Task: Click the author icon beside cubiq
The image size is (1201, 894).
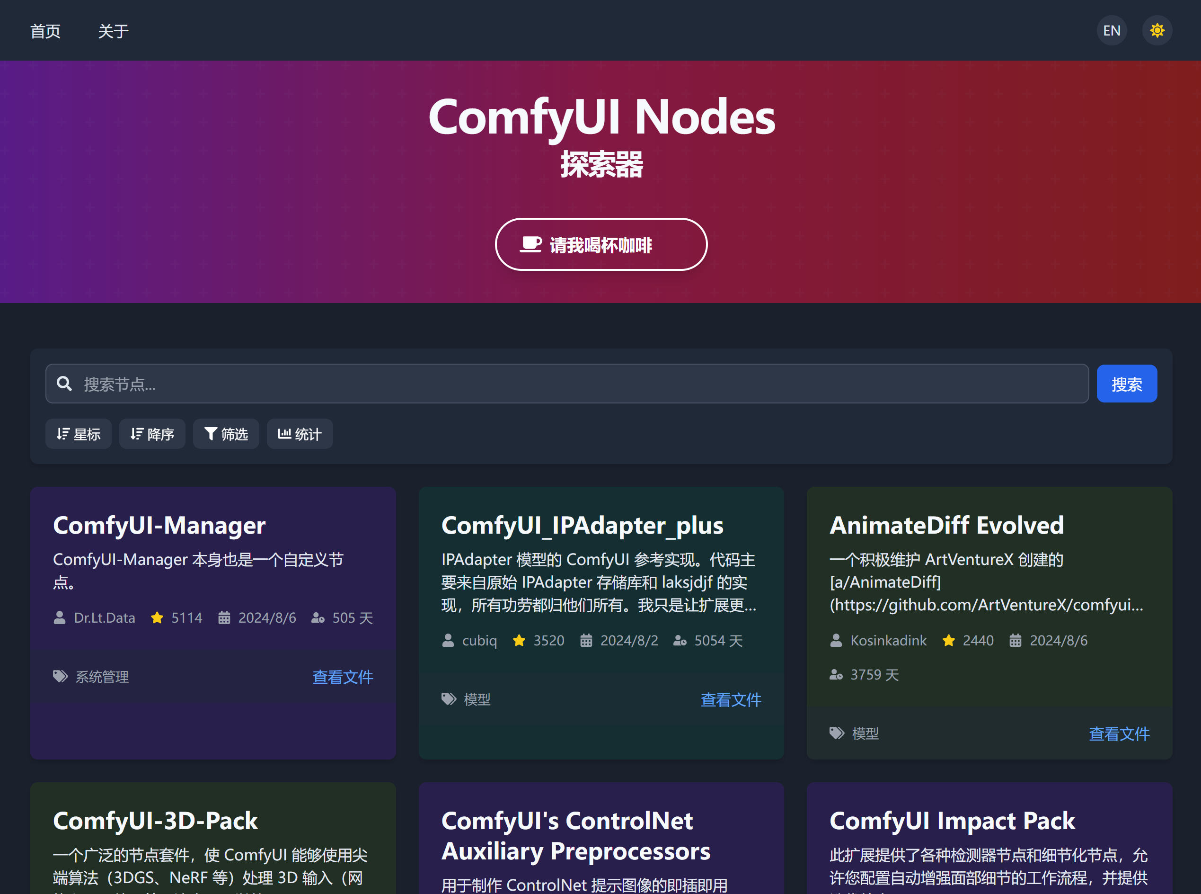Action: [x=448, y=640]
